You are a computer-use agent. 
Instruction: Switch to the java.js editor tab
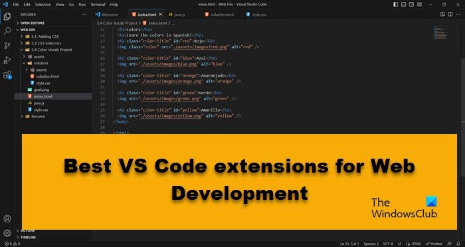point(183,14)
